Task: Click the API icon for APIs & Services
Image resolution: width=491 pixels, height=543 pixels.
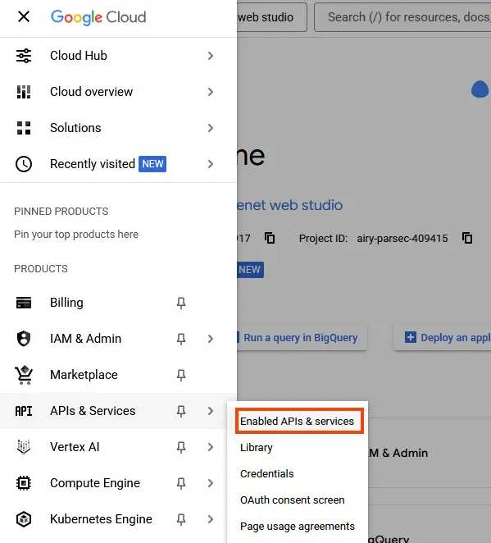Action: pyautogui.click(x=24, y=411)
